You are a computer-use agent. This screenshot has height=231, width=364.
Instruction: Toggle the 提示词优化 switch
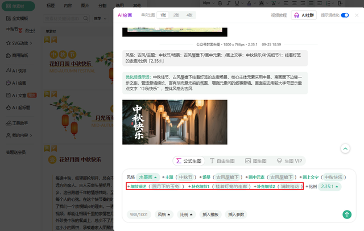345,15
